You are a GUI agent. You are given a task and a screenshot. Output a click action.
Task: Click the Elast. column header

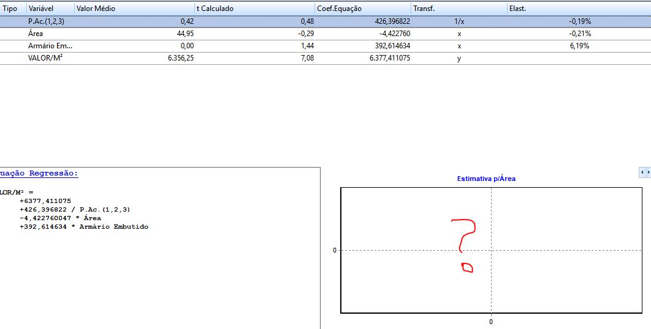[579, 9]
